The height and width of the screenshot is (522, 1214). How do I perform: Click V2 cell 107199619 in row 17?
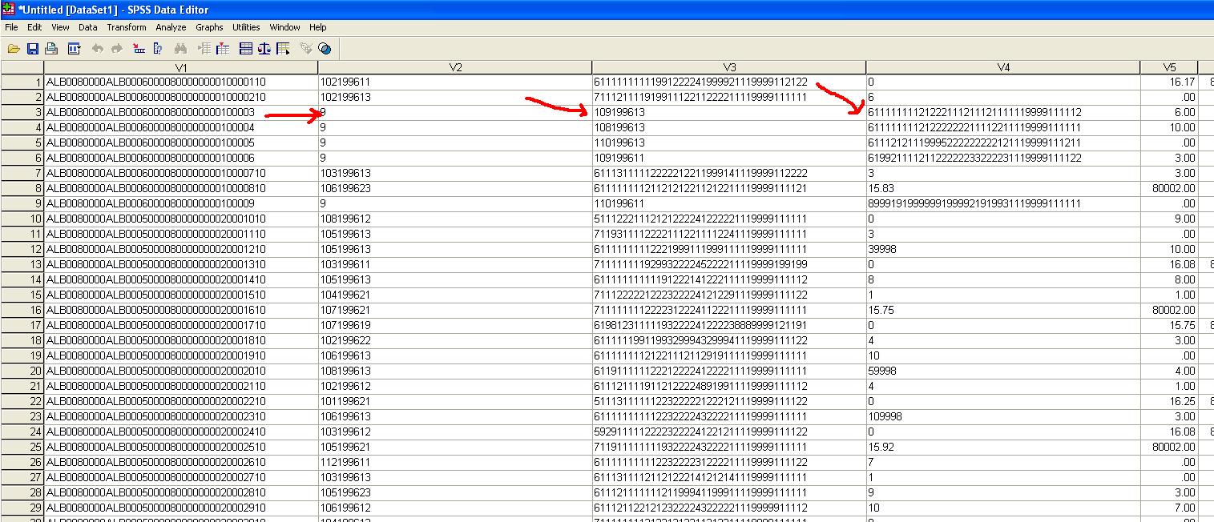[455, 326]
